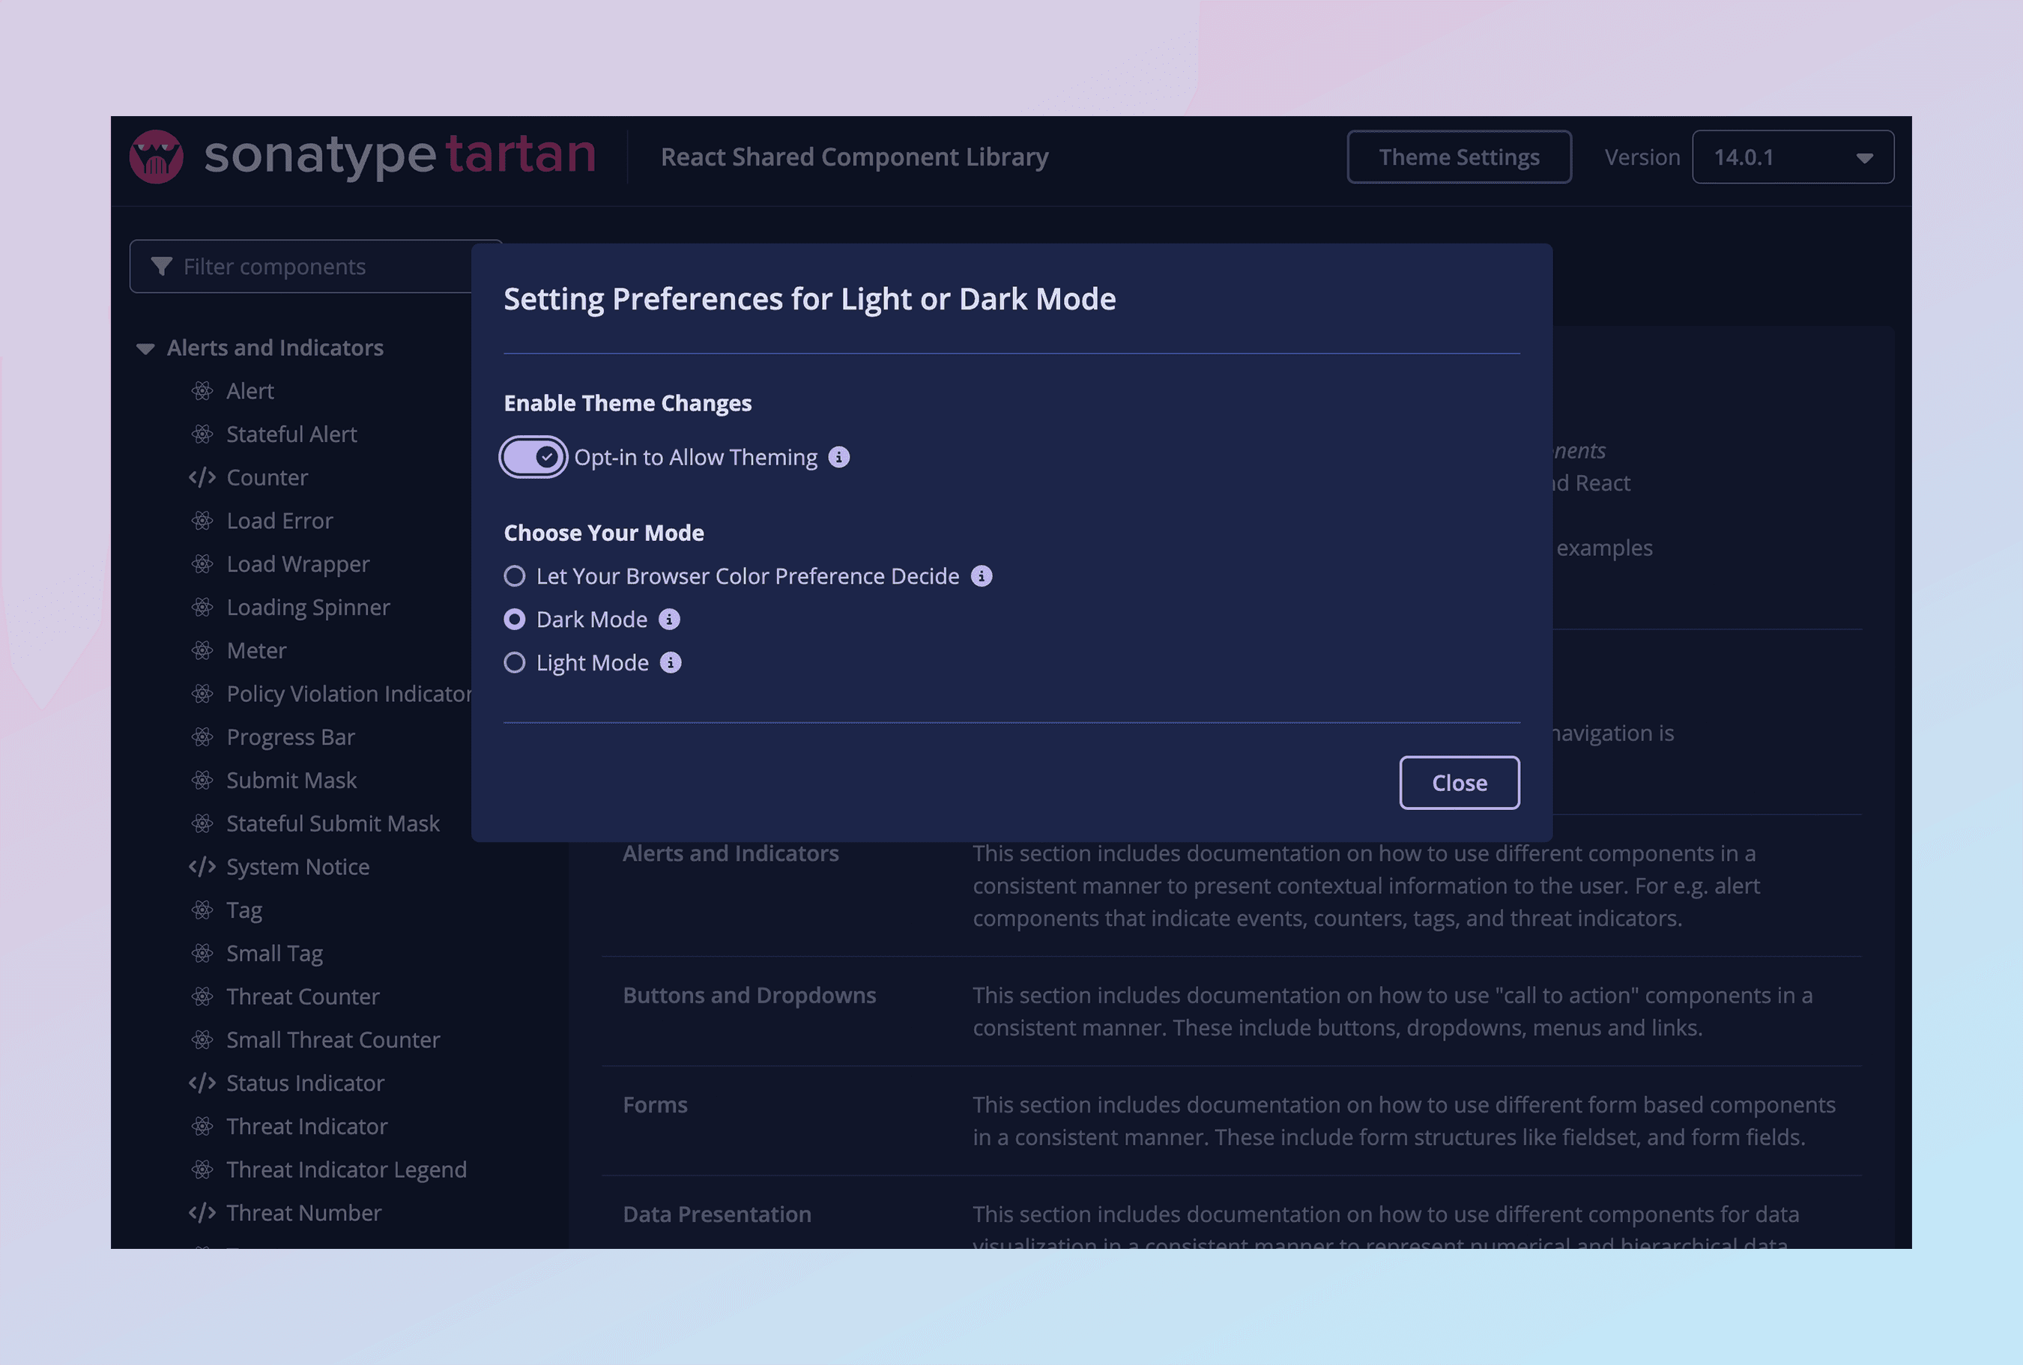Click React icon beside Loading Spinner
The width and height of the screenshot is (2023, 1365).
point(203,607)
